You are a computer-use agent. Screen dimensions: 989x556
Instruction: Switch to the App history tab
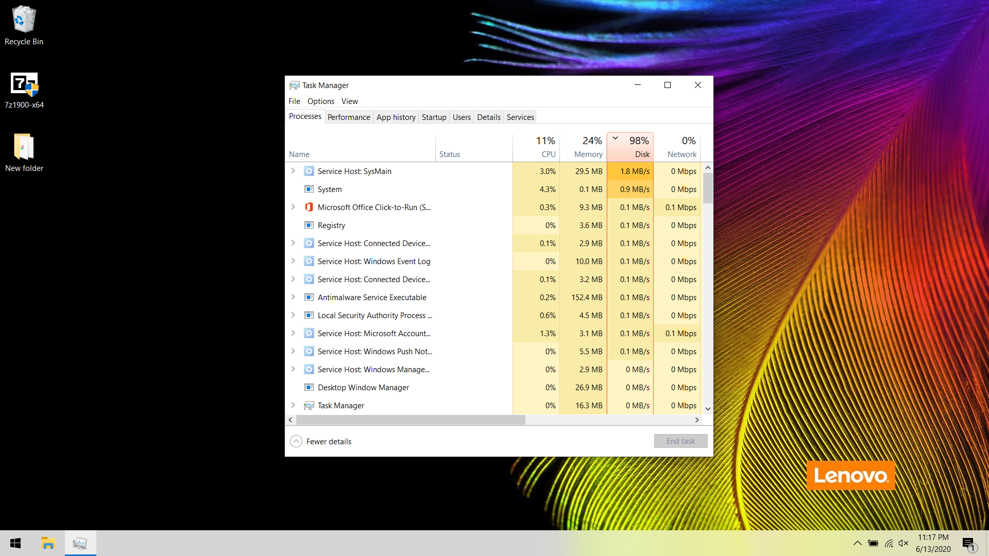point(396,117)
